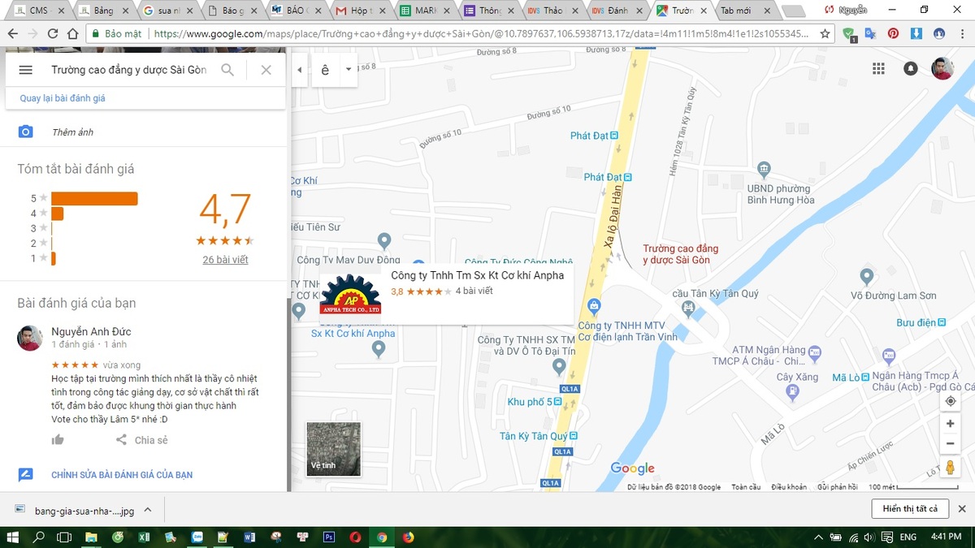Image resolution: width=975 pixels, height=548 pixels.
Task: Click the 5-star rating bar
Action: [94, 198]
